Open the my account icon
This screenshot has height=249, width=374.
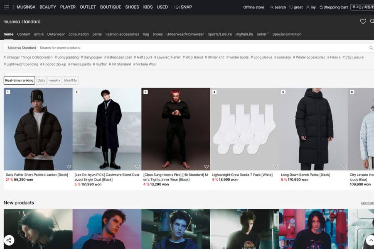311,7
